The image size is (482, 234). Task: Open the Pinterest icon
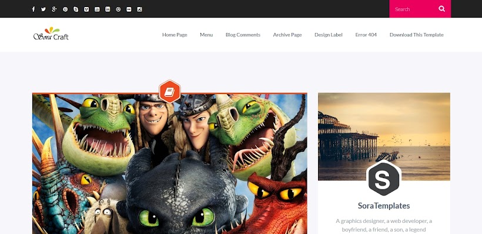point(65,9)
